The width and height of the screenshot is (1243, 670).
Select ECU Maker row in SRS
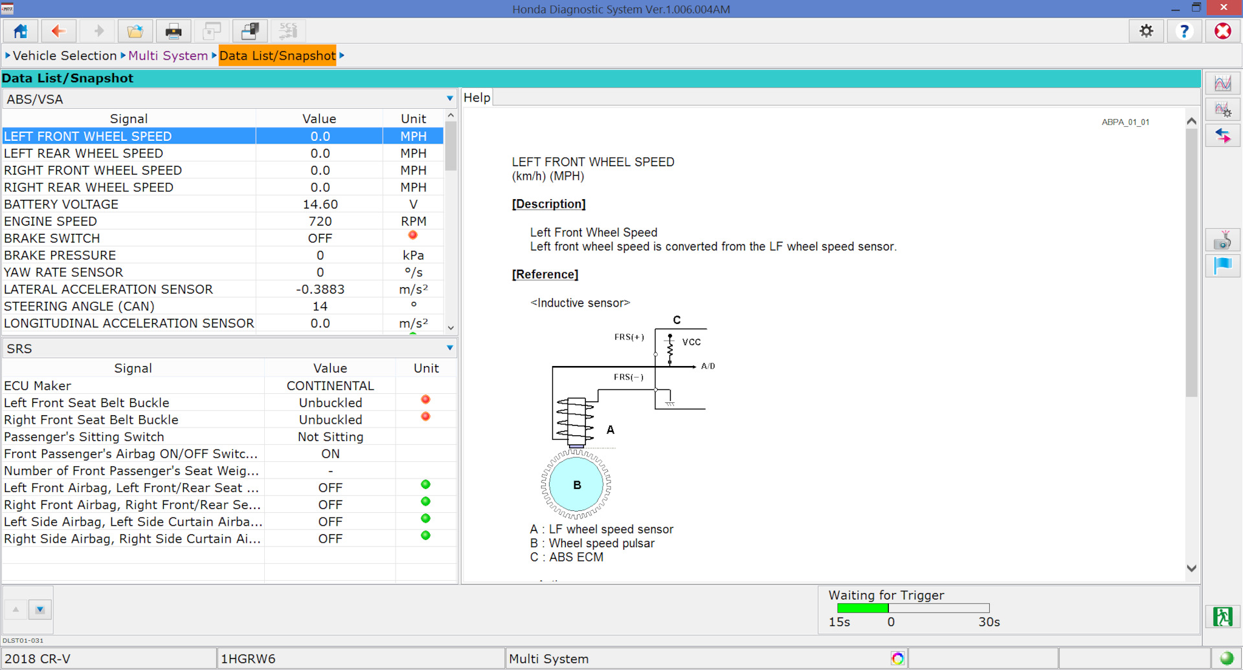click(230, 385)
